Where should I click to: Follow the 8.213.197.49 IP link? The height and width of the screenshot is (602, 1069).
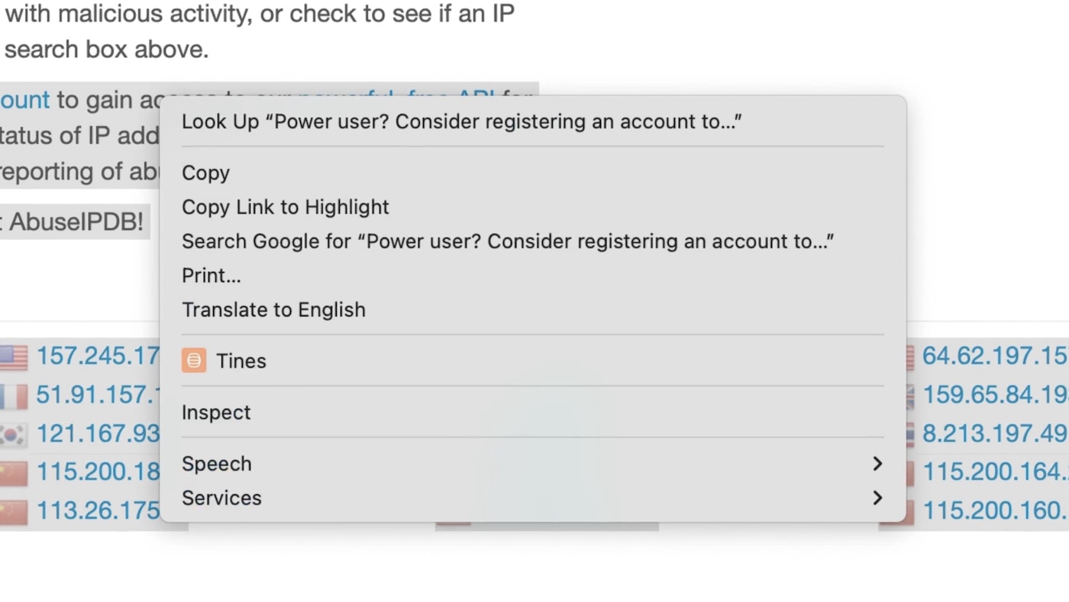point(994,434)
